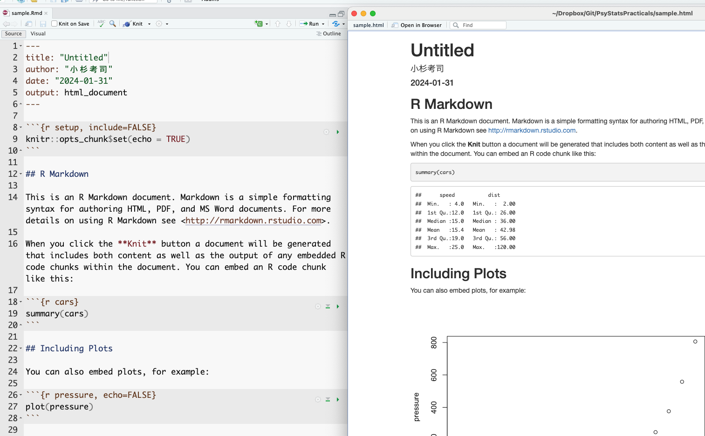
Task: Run all chunks above the cars chunk
Action: click(x=328, y=307)
